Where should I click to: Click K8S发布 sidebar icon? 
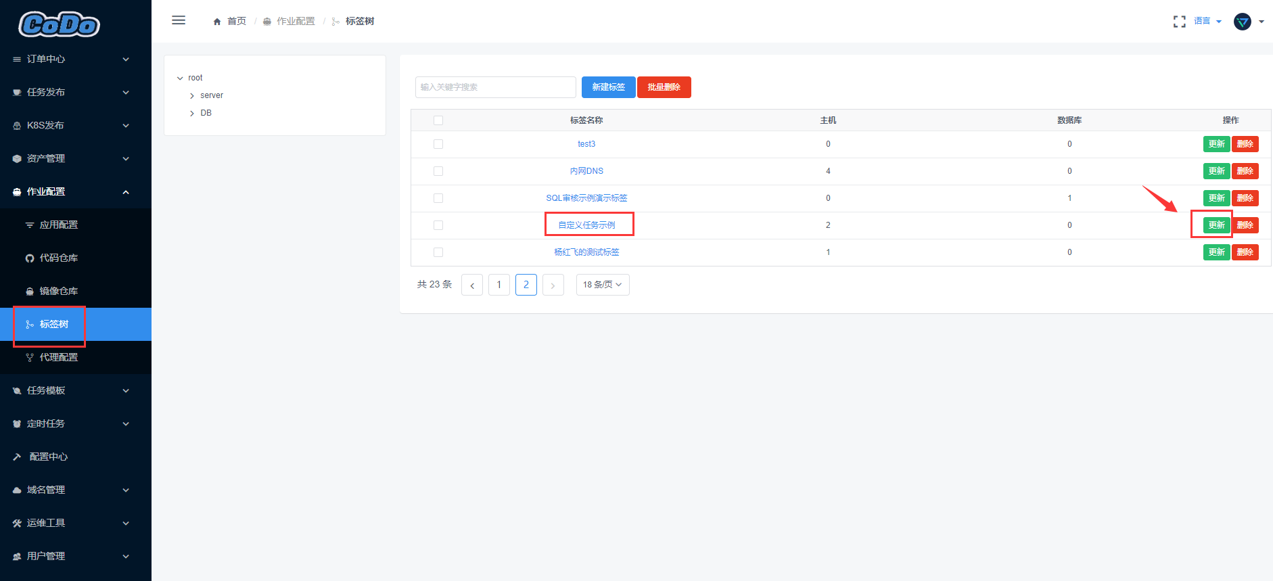[x=17, y=126]
